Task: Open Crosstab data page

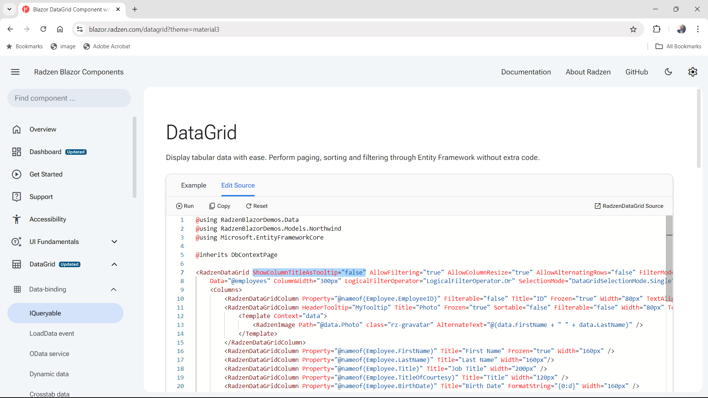Action: tap(49, 394)
